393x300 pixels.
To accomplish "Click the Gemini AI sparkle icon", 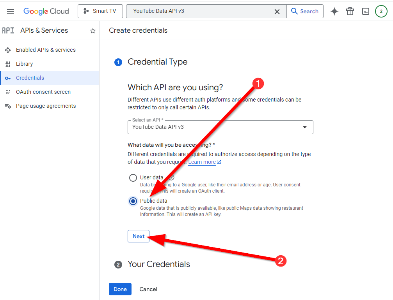I will pyautogui.click(x=334, y=11).
